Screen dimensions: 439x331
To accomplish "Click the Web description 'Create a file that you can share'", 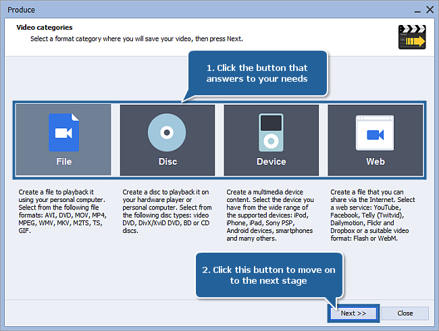I will click(373, 215).
